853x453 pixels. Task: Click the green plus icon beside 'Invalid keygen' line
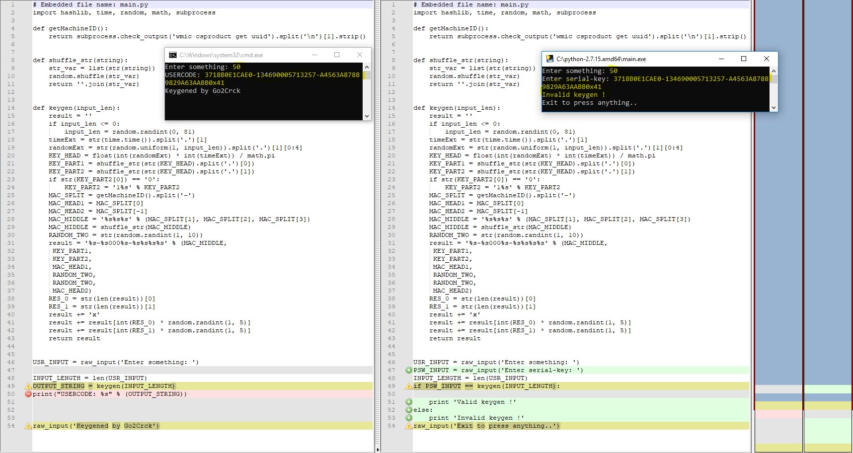coord(408,418)
